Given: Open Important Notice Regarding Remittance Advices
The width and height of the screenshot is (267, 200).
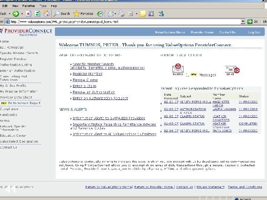Looking at the screenshot, I should (114, 124).
